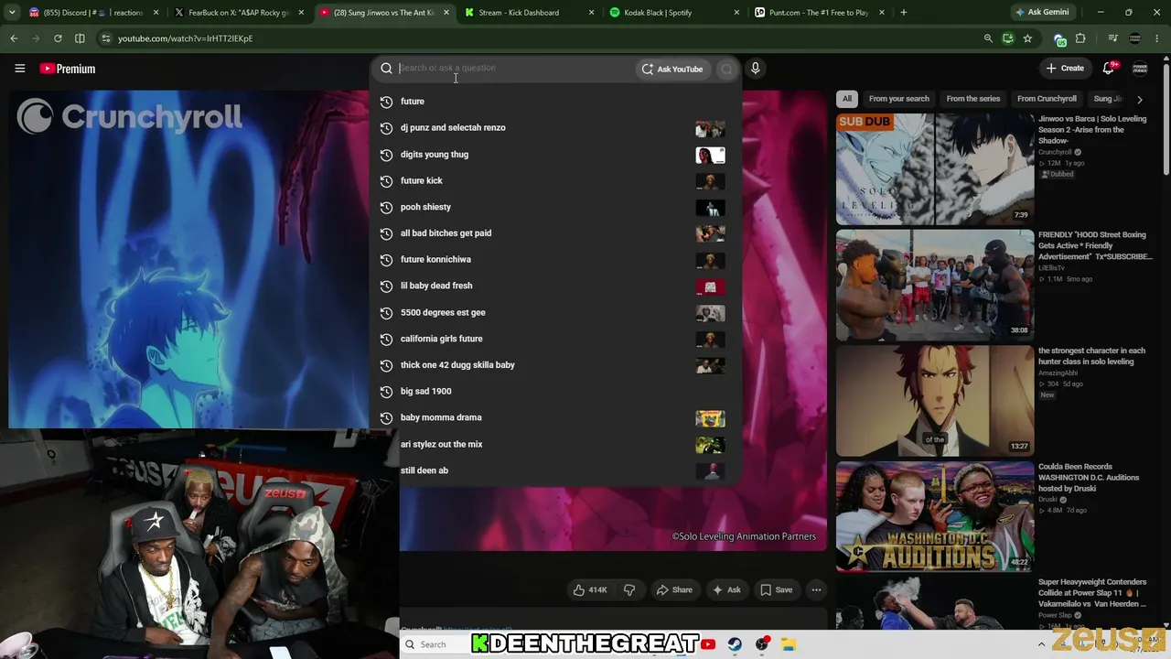Choose 'digits young thug' from search history
Viewport: 1171px width, 659px height.
pyautogui.click(x=554, y=155)
